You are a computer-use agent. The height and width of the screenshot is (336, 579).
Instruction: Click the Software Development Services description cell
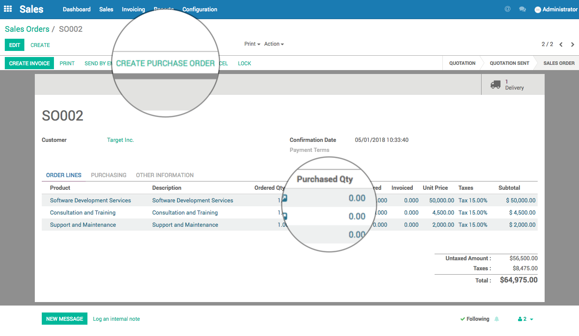pos(193,201)
